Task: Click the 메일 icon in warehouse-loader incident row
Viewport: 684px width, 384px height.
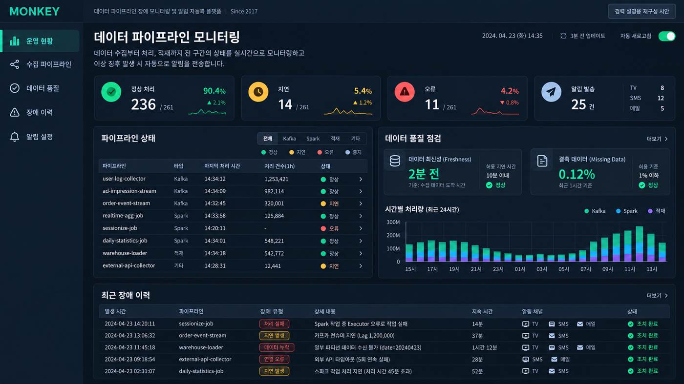Action: coord(580,347)
